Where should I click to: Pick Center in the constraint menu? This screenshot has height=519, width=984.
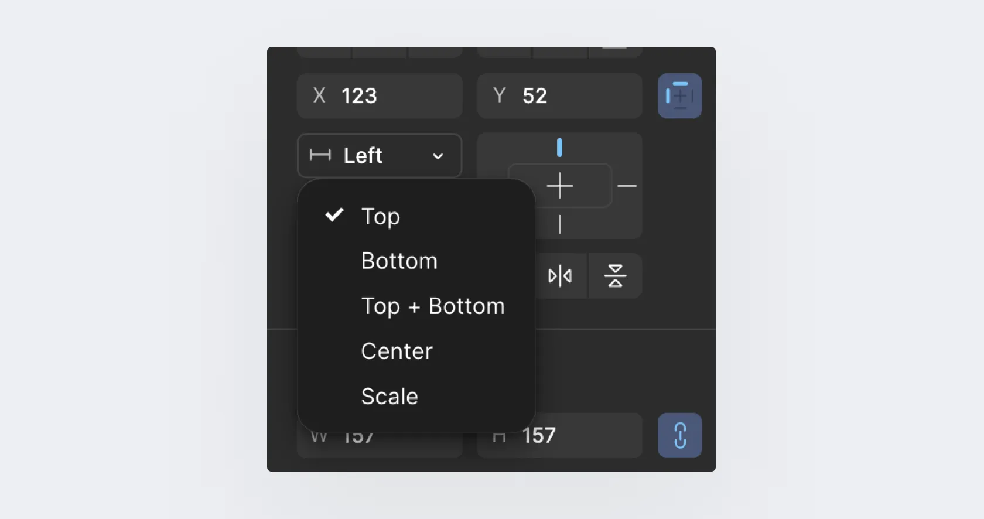click(397, 351)
